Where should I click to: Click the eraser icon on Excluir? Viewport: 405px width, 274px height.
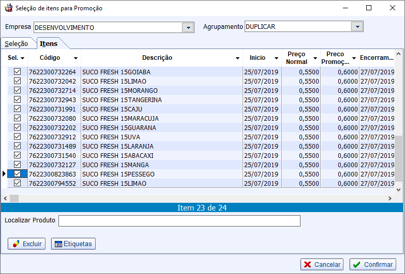coord(16,244)
